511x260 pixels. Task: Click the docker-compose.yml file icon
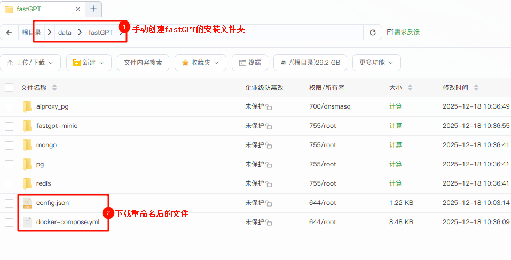[x=28, y=222]
